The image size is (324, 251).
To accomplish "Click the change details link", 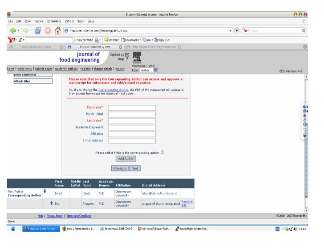I will point(103,69).
